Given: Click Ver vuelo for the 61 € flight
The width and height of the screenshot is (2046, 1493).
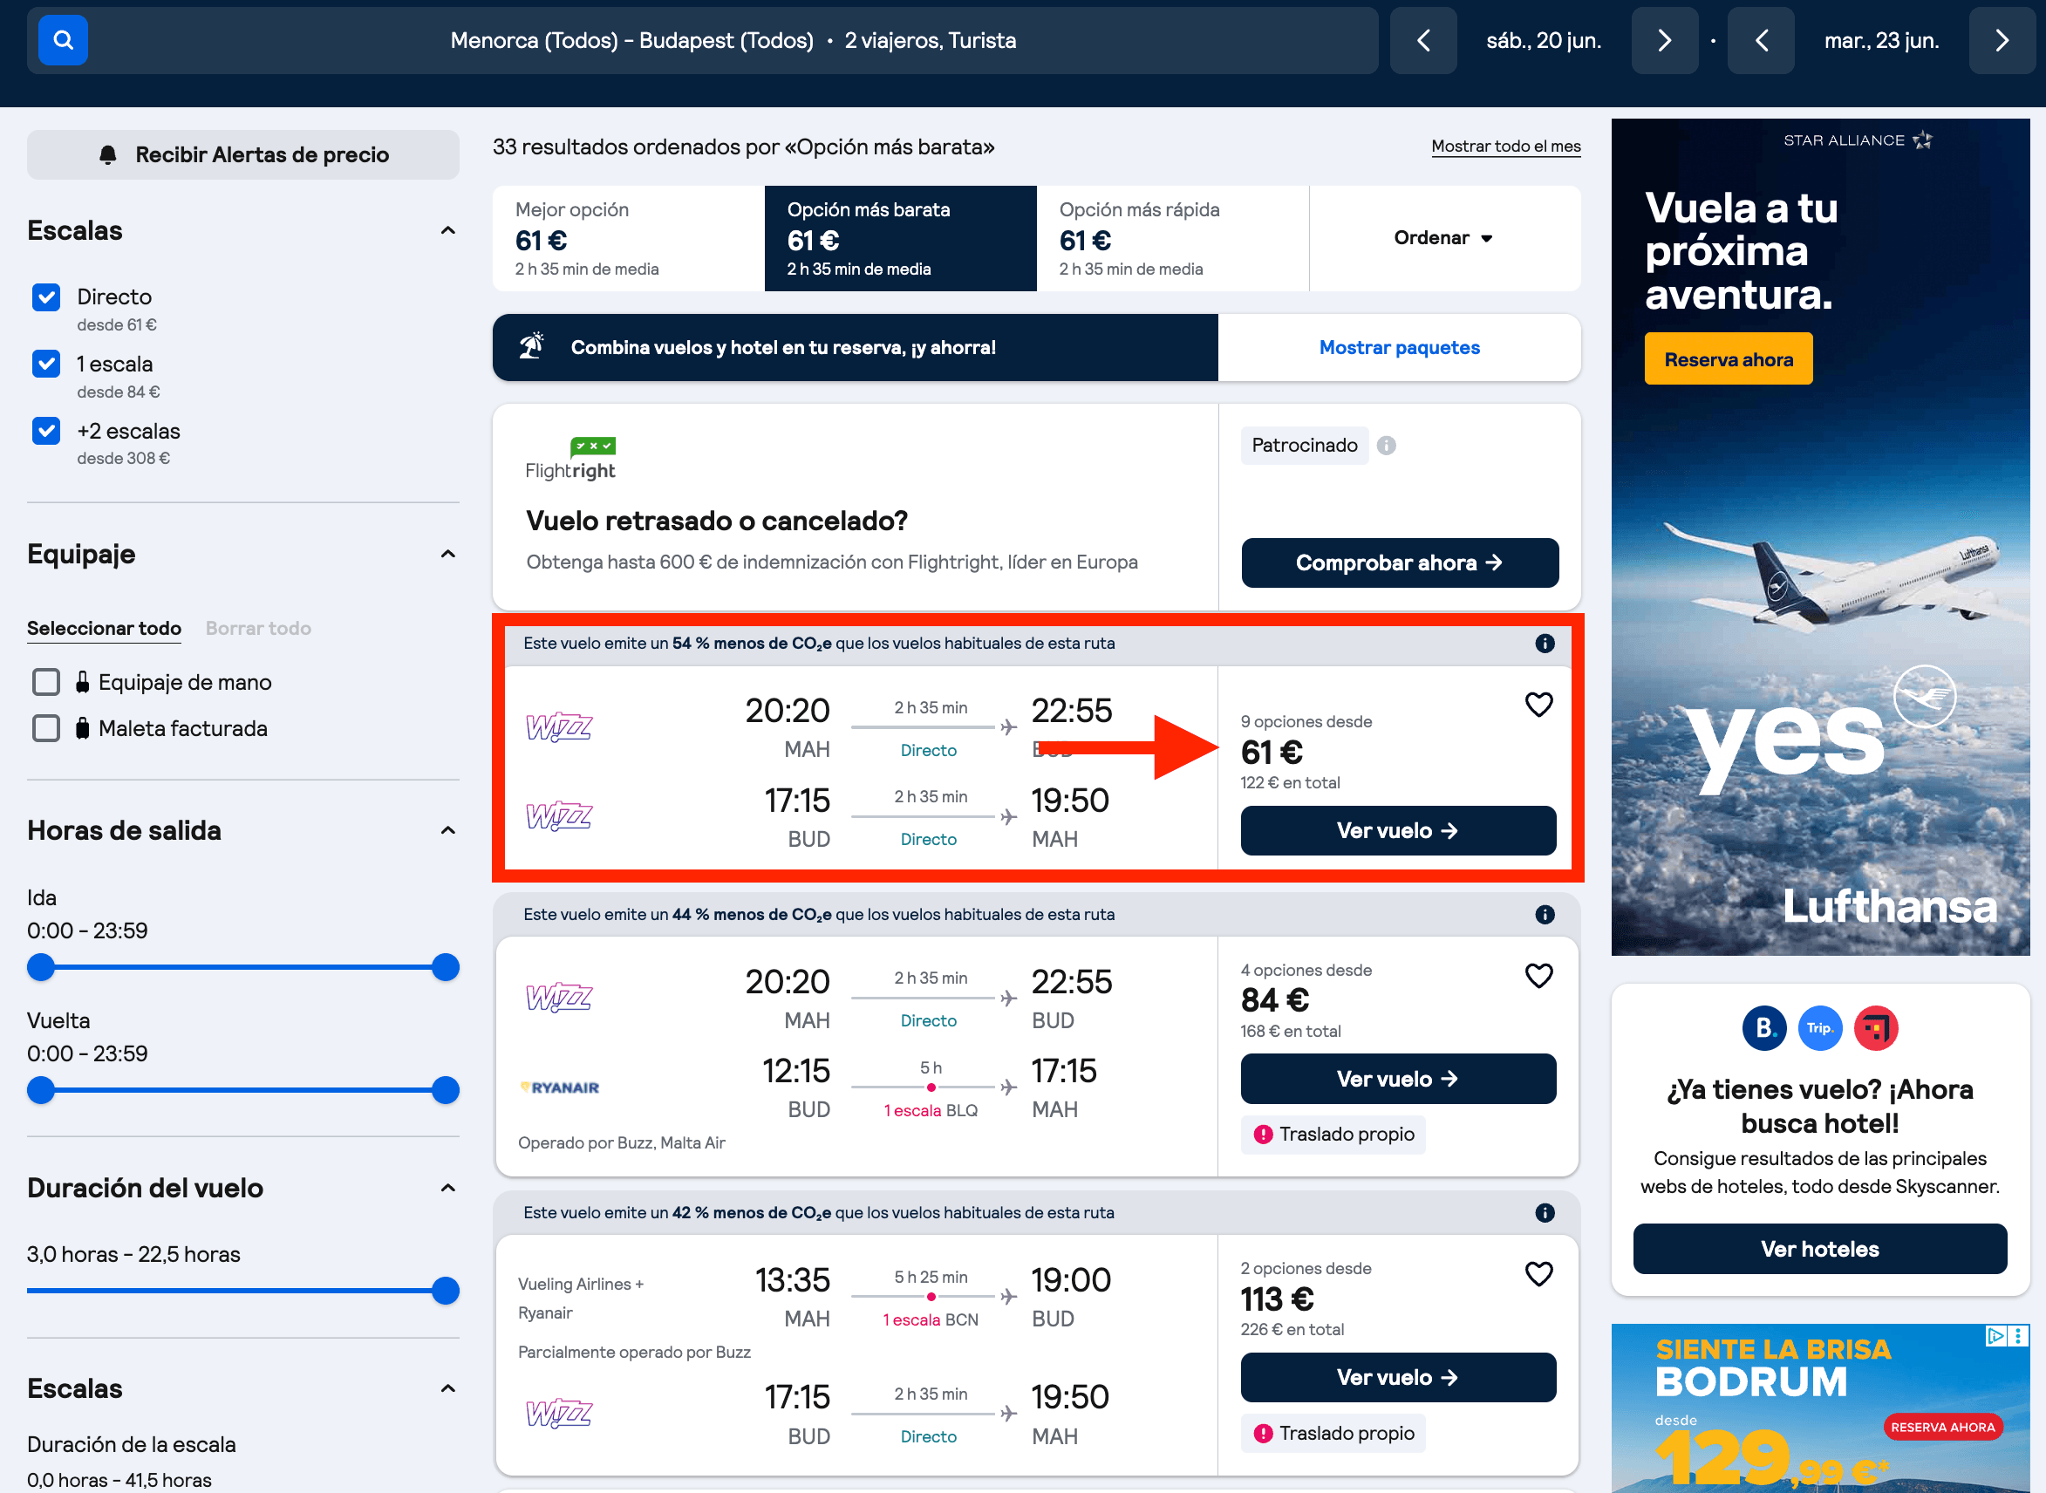Looking at the screenshot, I should (x=1398, y=830).
